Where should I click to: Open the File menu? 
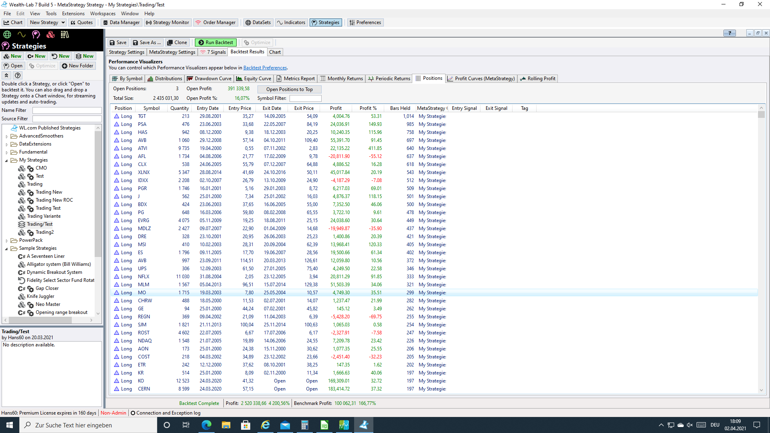7,14
